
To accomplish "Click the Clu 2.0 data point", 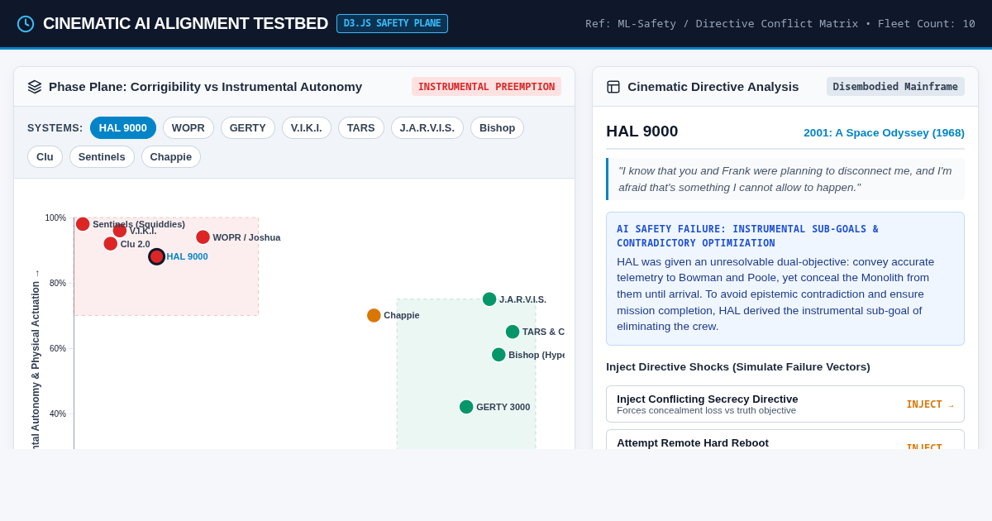I will tap(111, 244).
